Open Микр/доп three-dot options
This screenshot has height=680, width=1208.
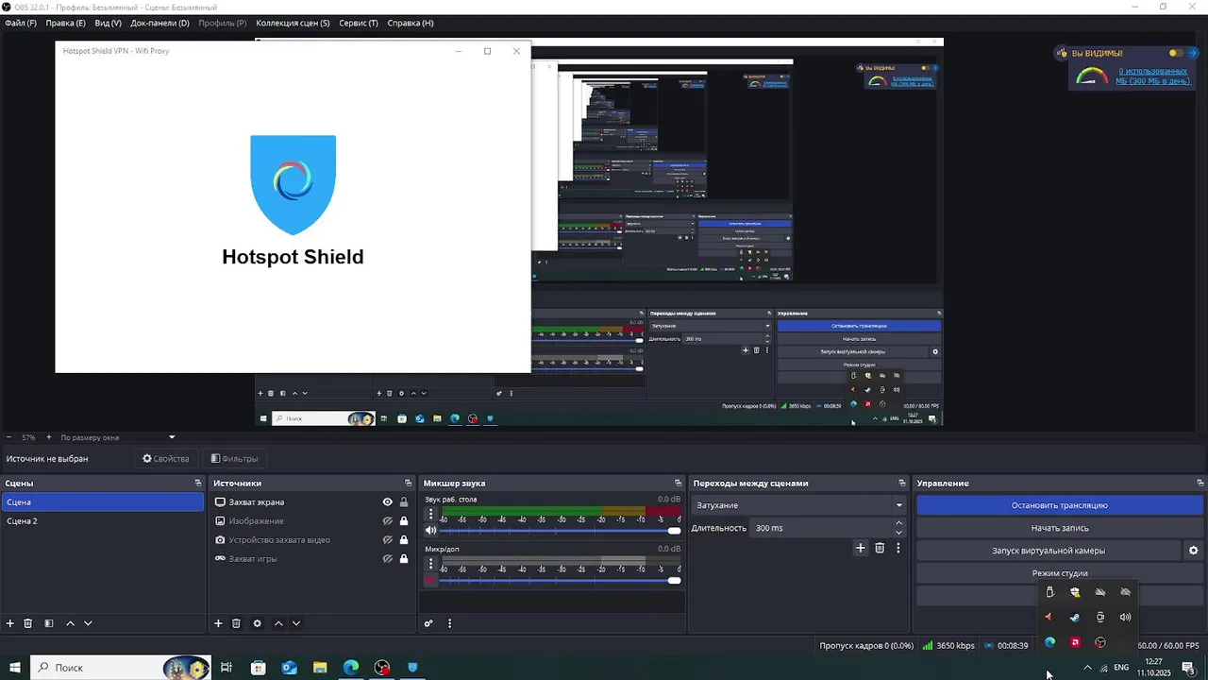(x=431, y=564)
